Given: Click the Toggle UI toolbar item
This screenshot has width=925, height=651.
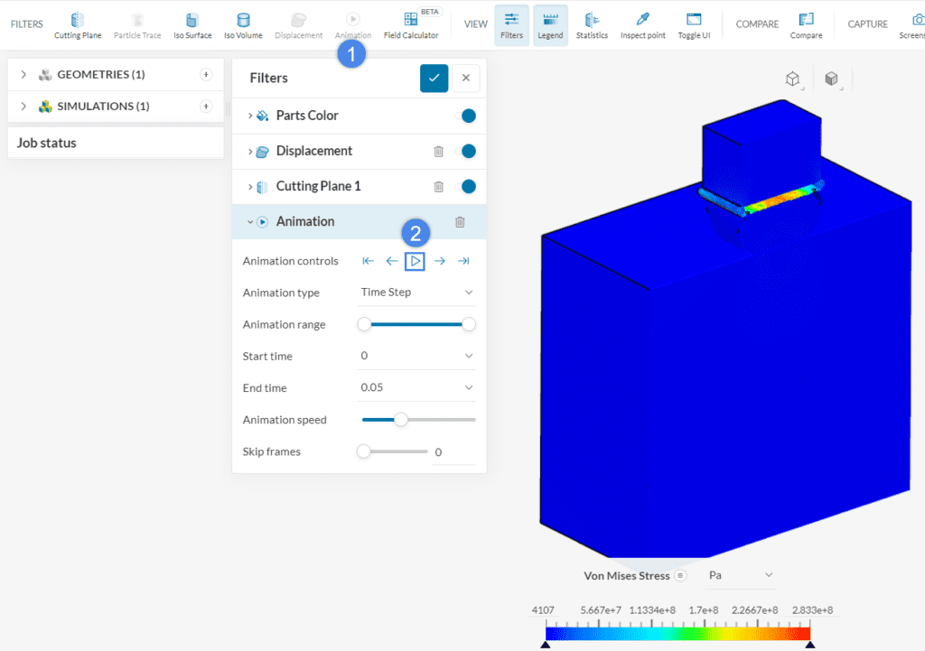Looking at the screenshot, I should tap(694, 24).
